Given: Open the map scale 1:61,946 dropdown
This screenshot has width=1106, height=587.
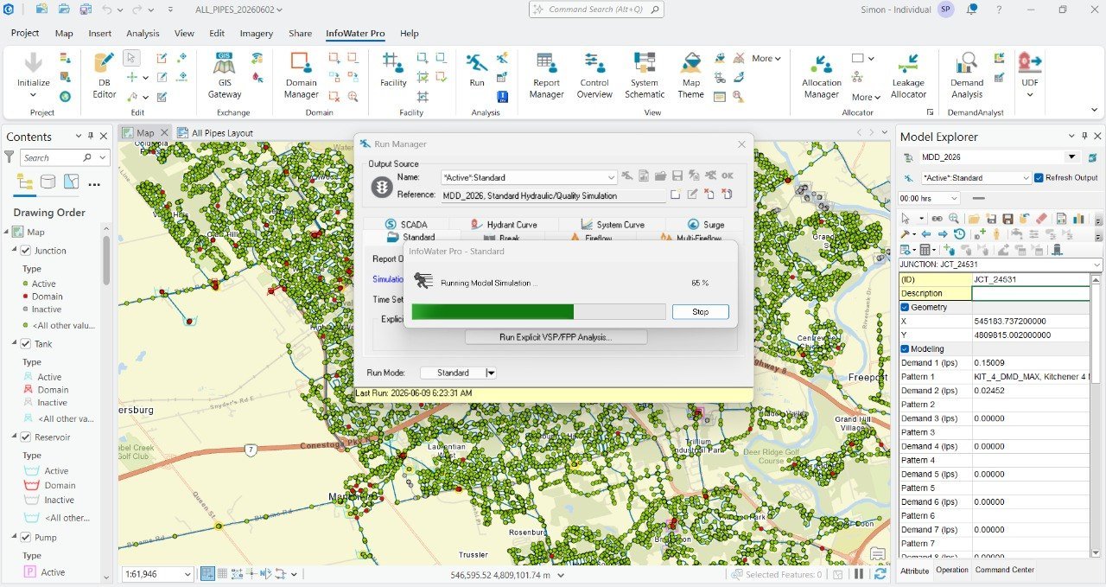Looking at the screenshot, I should point(188,574).
